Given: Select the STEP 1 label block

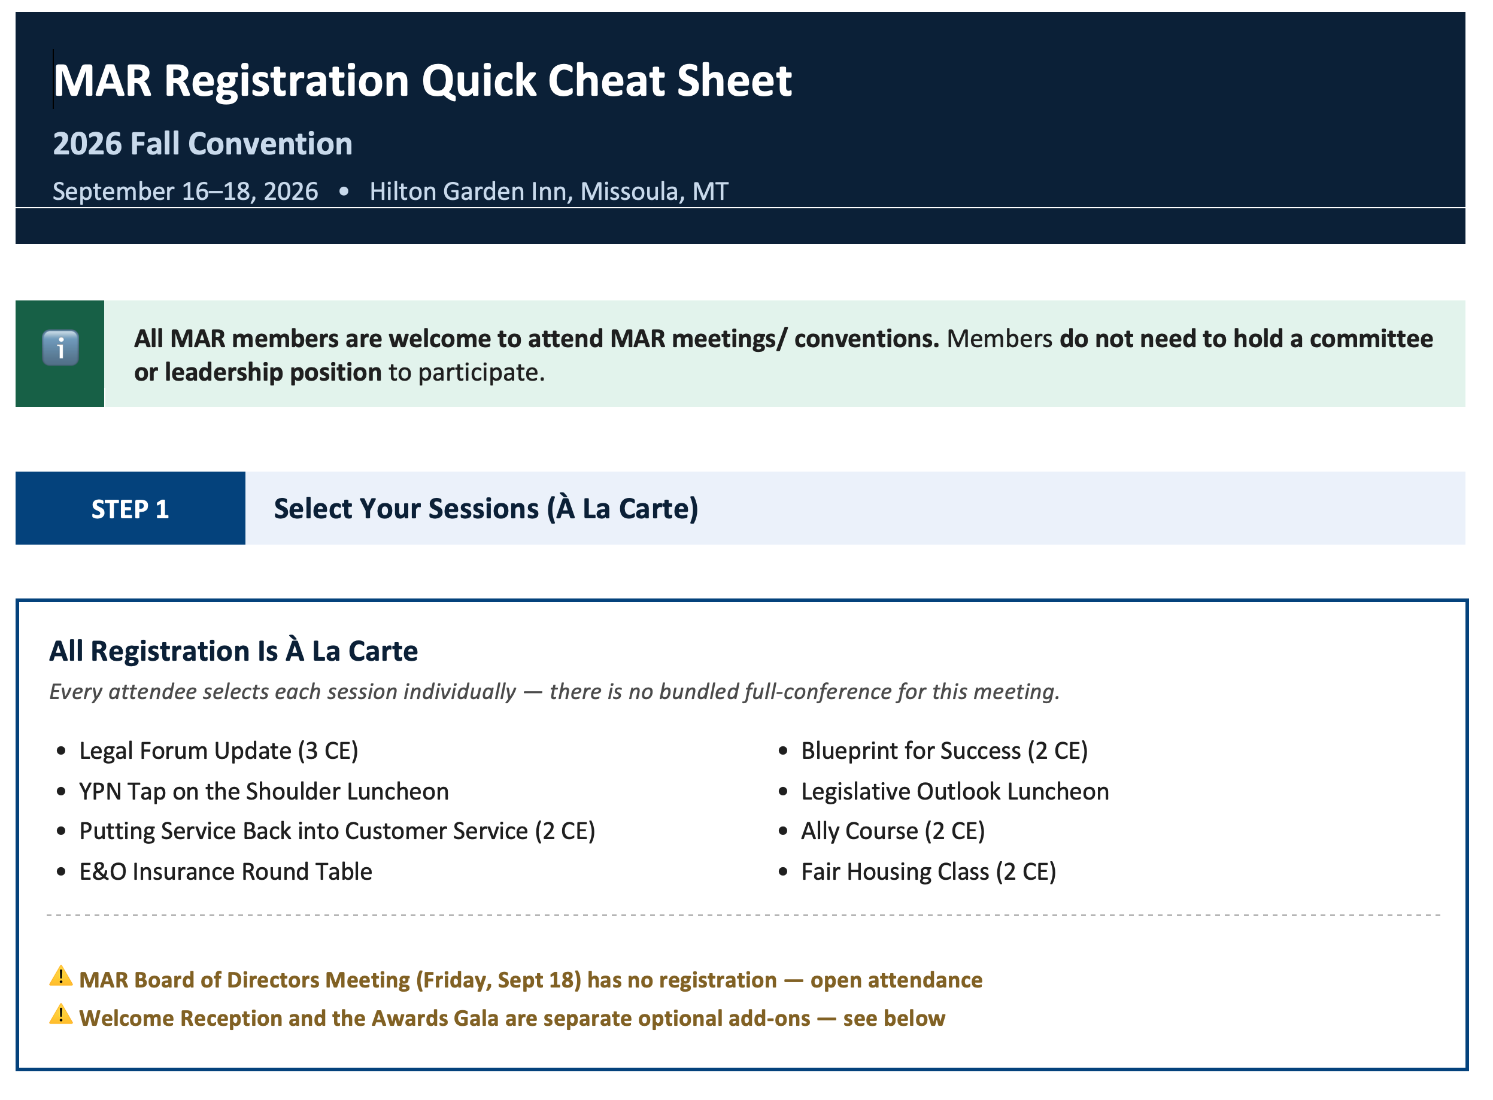Looking at the screenshot, I should coord(130,509).
